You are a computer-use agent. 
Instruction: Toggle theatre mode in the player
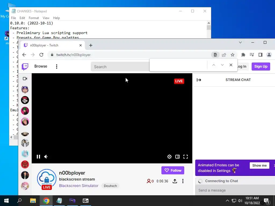[178, 157]
